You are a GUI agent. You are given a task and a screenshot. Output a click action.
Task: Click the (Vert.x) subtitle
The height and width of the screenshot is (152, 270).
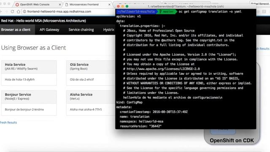(x=75, y=98)
